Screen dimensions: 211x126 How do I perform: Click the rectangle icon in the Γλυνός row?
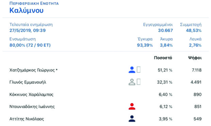pyautogui.click(x=139, y=82)
